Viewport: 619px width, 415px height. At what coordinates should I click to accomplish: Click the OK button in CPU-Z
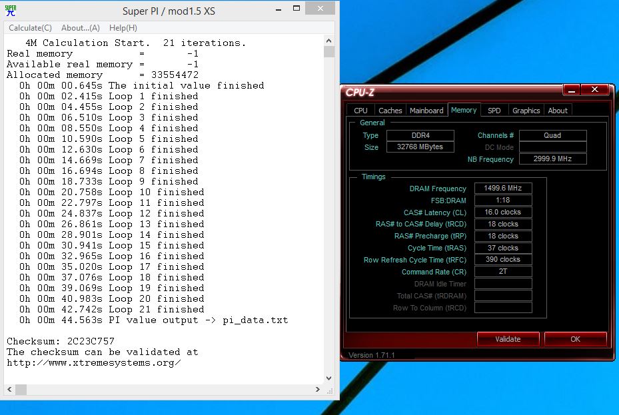[x=575, y=339]
